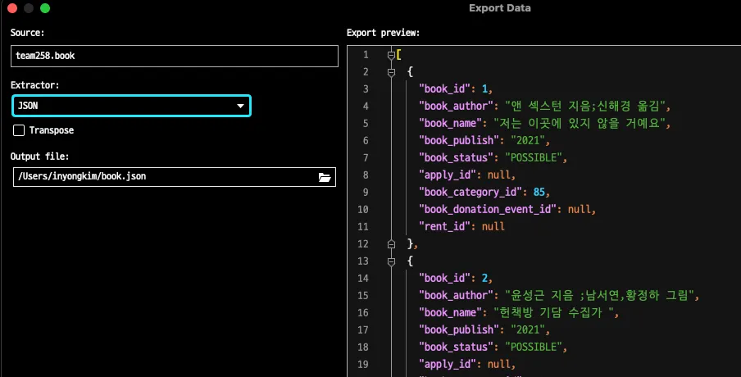Click the fold end marker on line 12
741x377 pixels.
coord(391,243)
